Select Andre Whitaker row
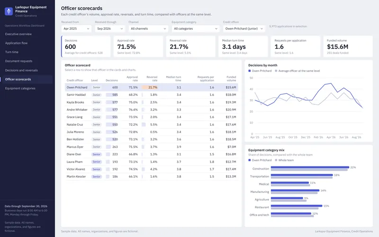 (151, 109)
